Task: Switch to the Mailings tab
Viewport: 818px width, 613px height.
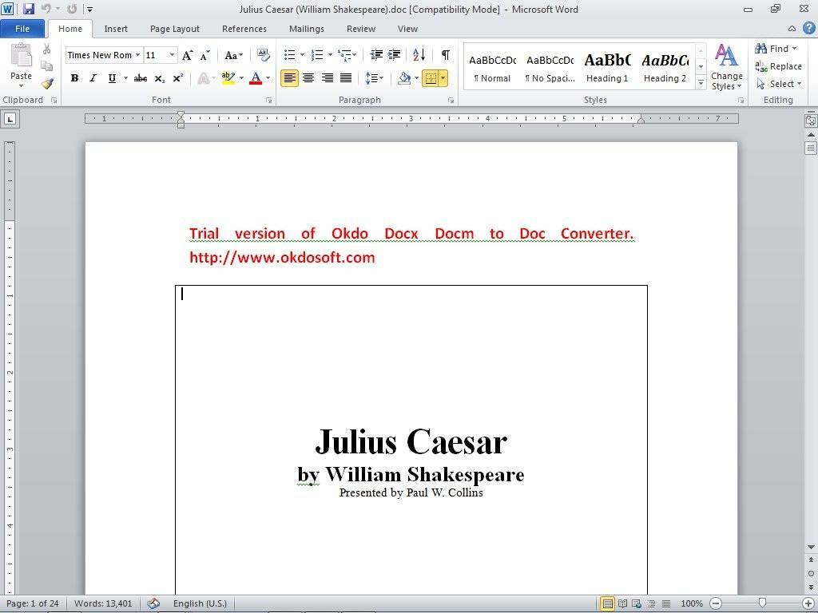Action: [x=306, y=29]
